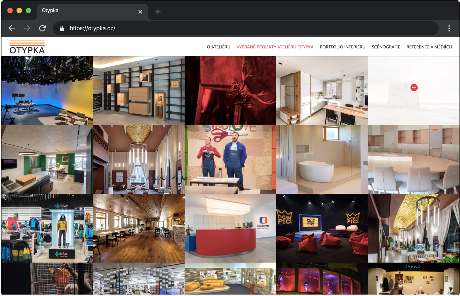The image size is (460, 296).
Task: Open the Kilpi store project thumbnail
Action: click(47, 228)
